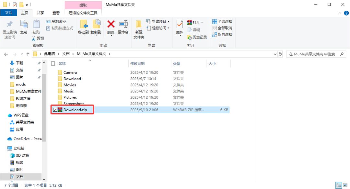This screenshot has width=350, height=189.
Task: Tick the select-all checkbox beside 名称
Action: pos(53,63)
